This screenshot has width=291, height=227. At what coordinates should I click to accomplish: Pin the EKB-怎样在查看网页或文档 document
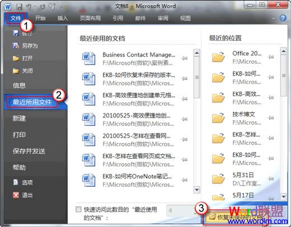(184, 159)
